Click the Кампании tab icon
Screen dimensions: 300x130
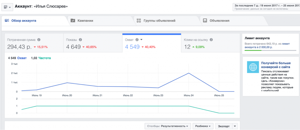point(73,21)
